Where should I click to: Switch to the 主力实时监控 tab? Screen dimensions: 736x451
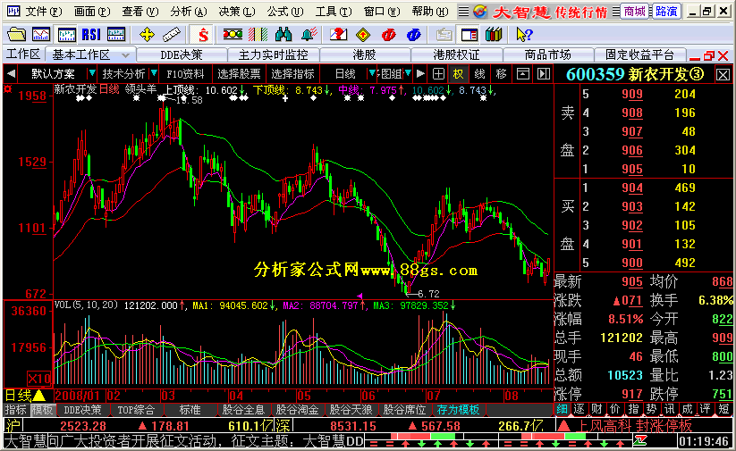(x=273, y=54)
